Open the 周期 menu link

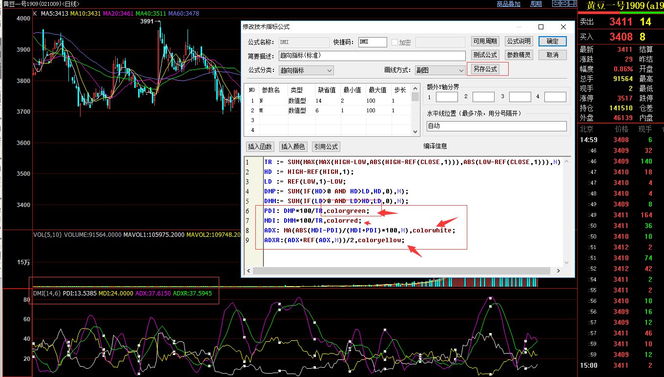click(536, 3)
